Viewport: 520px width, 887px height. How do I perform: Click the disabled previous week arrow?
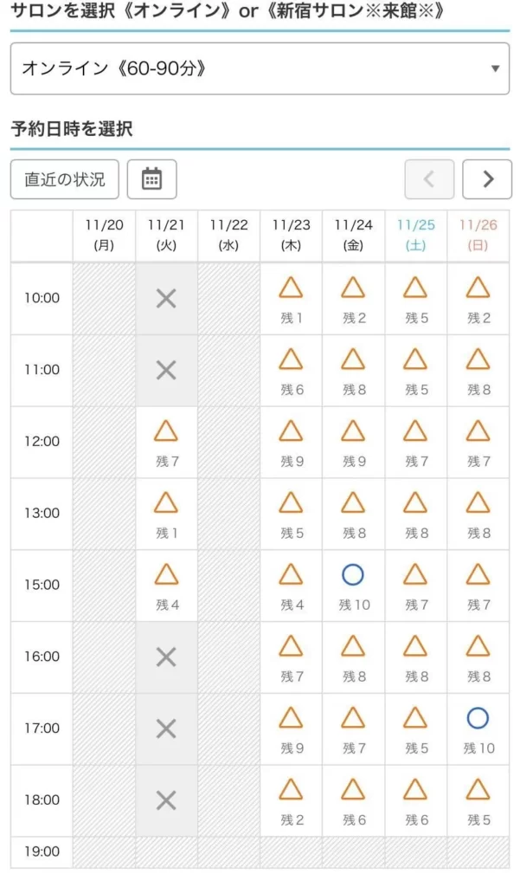428,179
